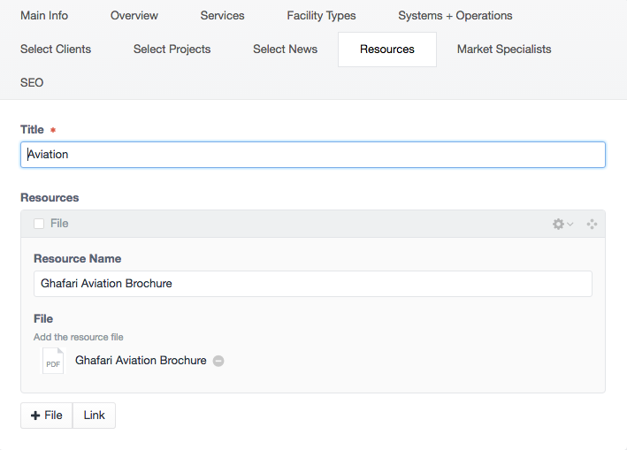Go to Select News tab
Image resolution: width=627 pixels, height=450 pixels.
(285, 50)
